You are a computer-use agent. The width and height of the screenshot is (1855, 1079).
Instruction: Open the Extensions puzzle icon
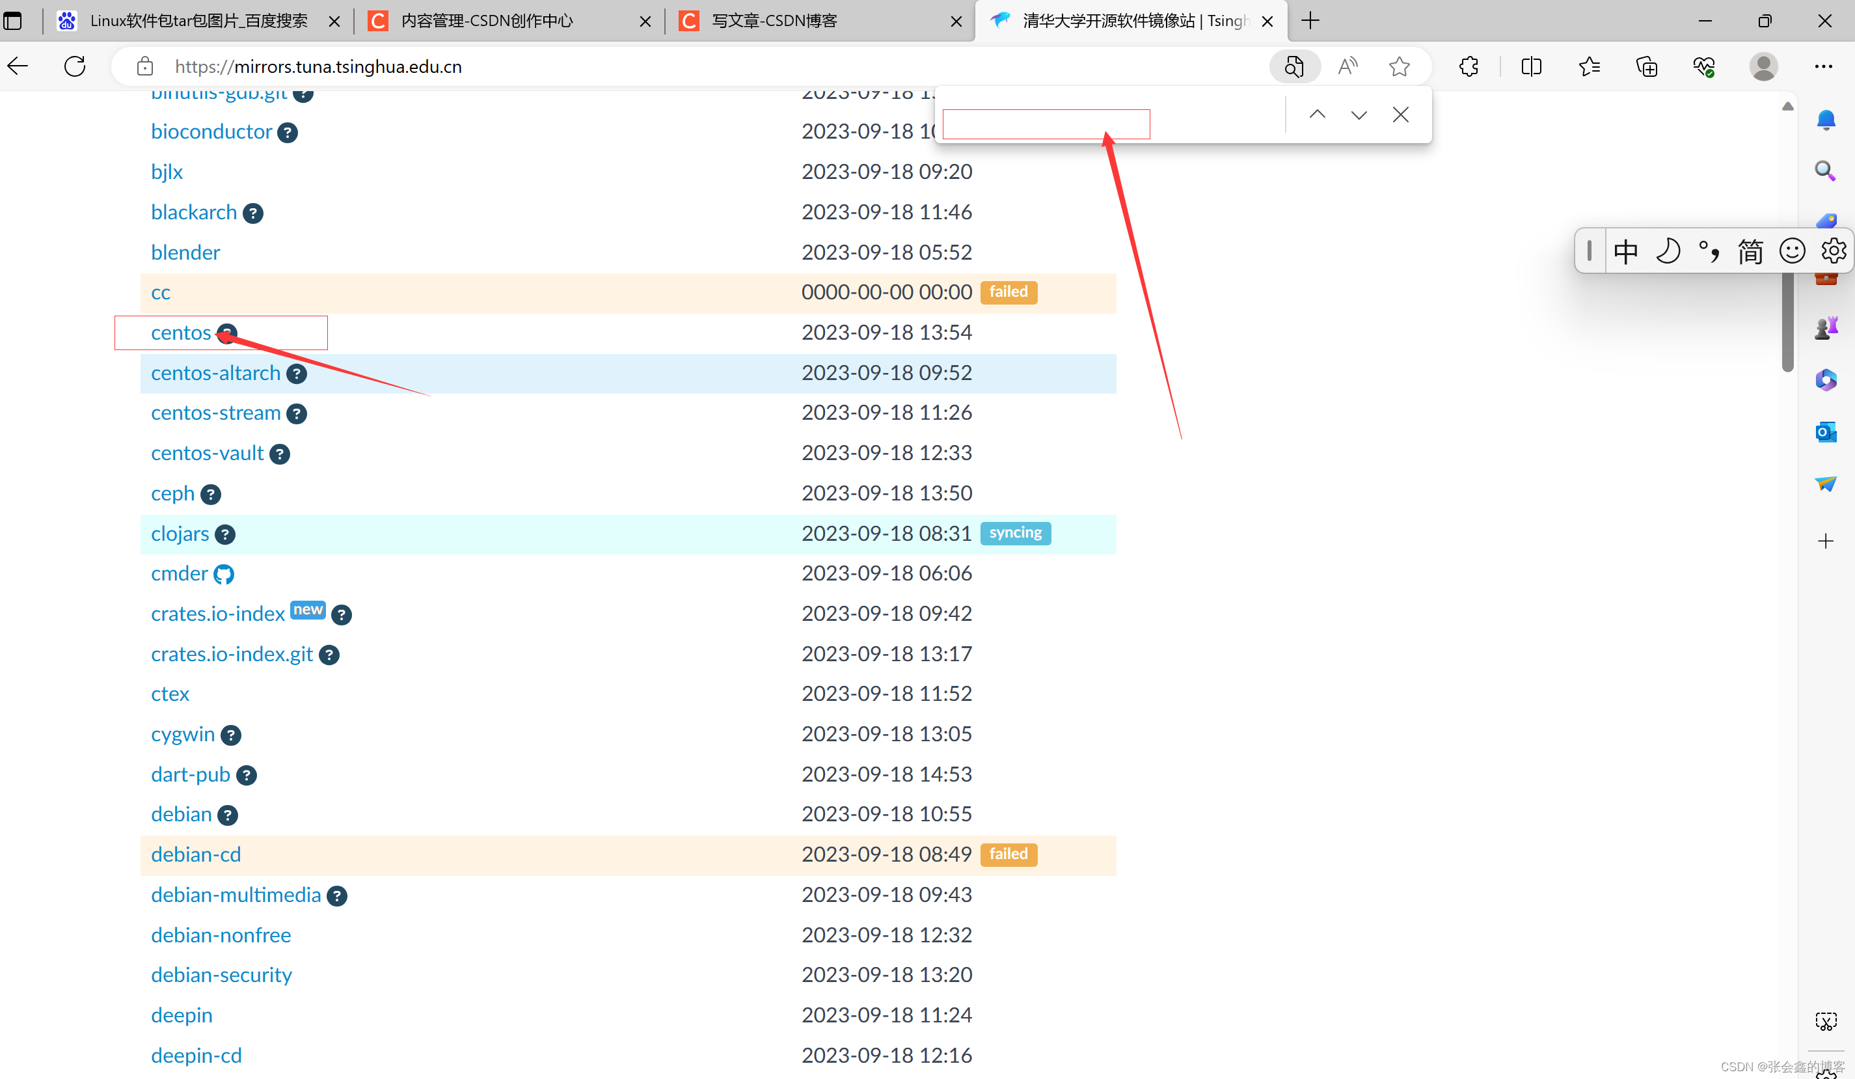click(x=1469, y=66)
